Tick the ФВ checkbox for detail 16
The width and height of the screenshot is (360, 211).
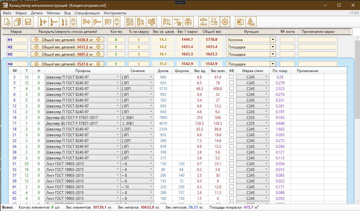click(231, 117)
